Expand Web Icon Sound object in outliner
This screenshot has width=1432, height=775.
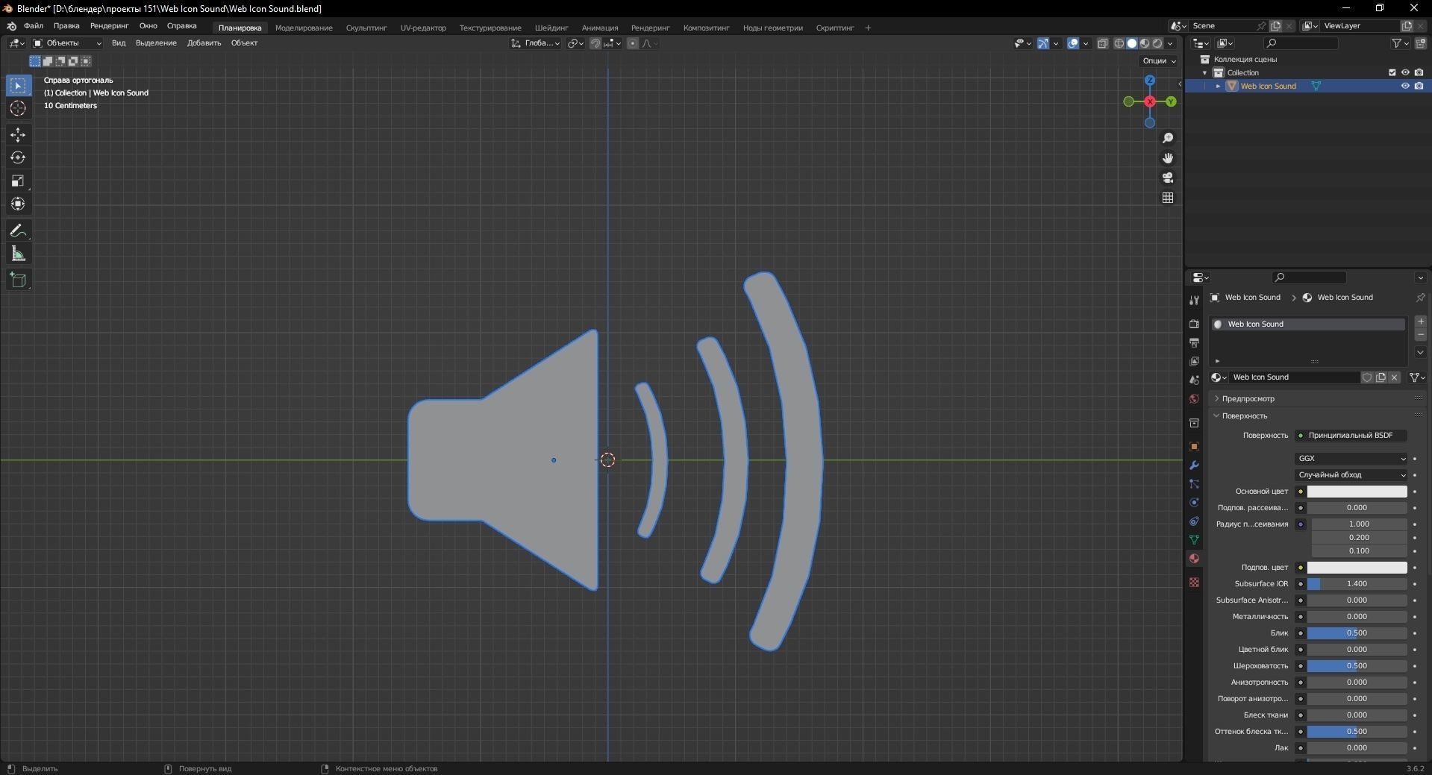tap(1218, 87)
